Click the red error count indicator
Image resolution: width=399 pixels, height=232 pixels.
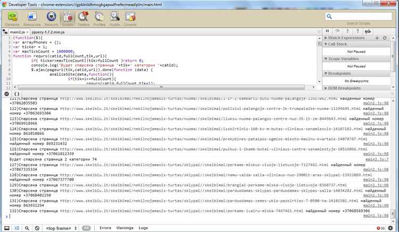[380, 228]
